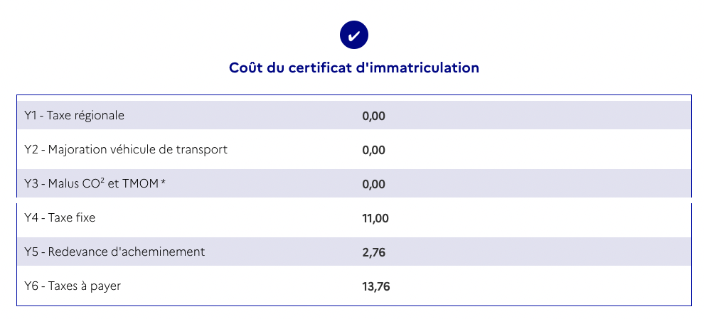Click the Taxe fixe amount 11,00

(375, 218)
